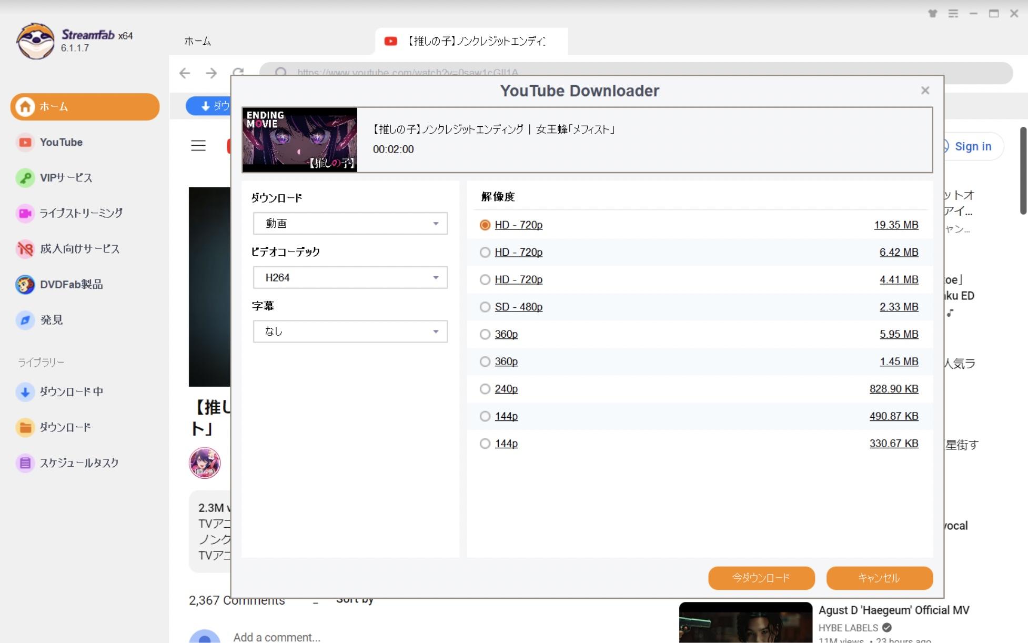Click the 19.35 MB size link
The image size is (1028, 643).
click(x=896, y=225)
